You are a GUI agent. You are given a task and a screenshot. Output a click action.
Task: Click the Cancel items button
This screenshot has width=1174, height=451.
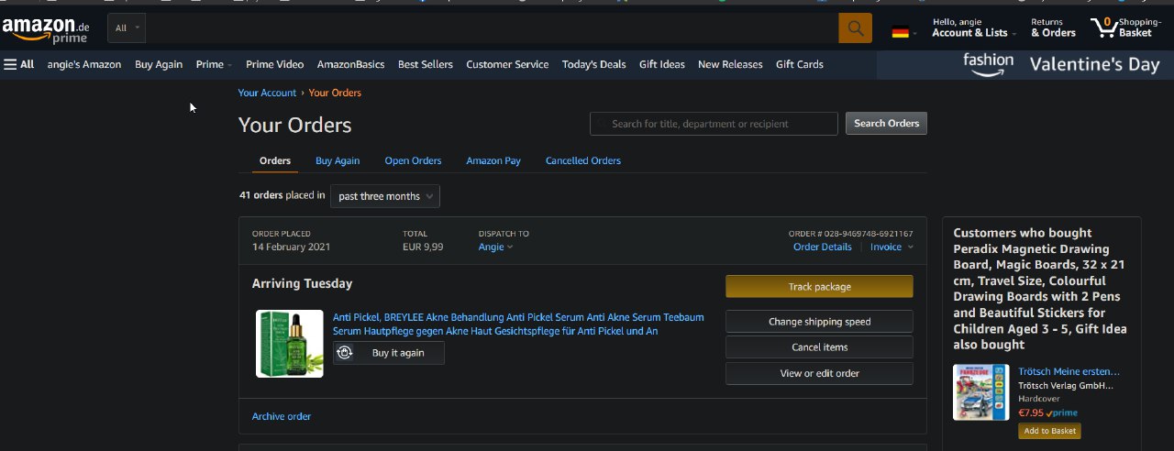point(819,347)
